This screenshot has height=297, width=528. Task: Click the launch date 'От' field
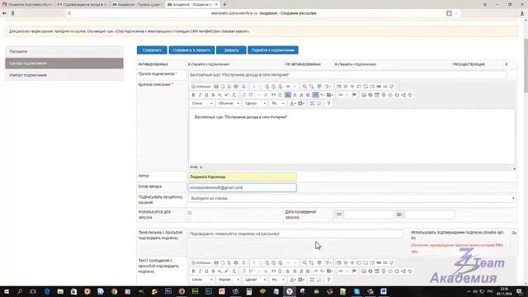click(x=369, y=214)
